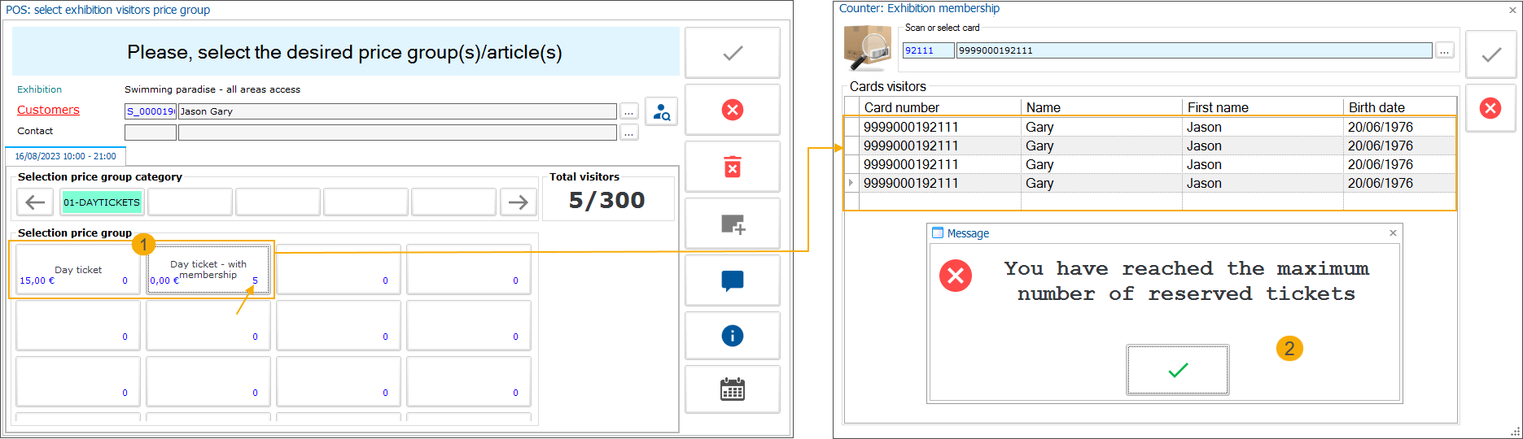Screen dimensions: 1523x439
Task: Open the calendar icon button
Action: [732, 390]
